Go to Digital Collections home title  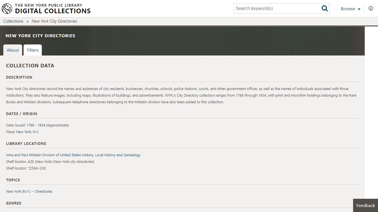click(x=53, y=11)
